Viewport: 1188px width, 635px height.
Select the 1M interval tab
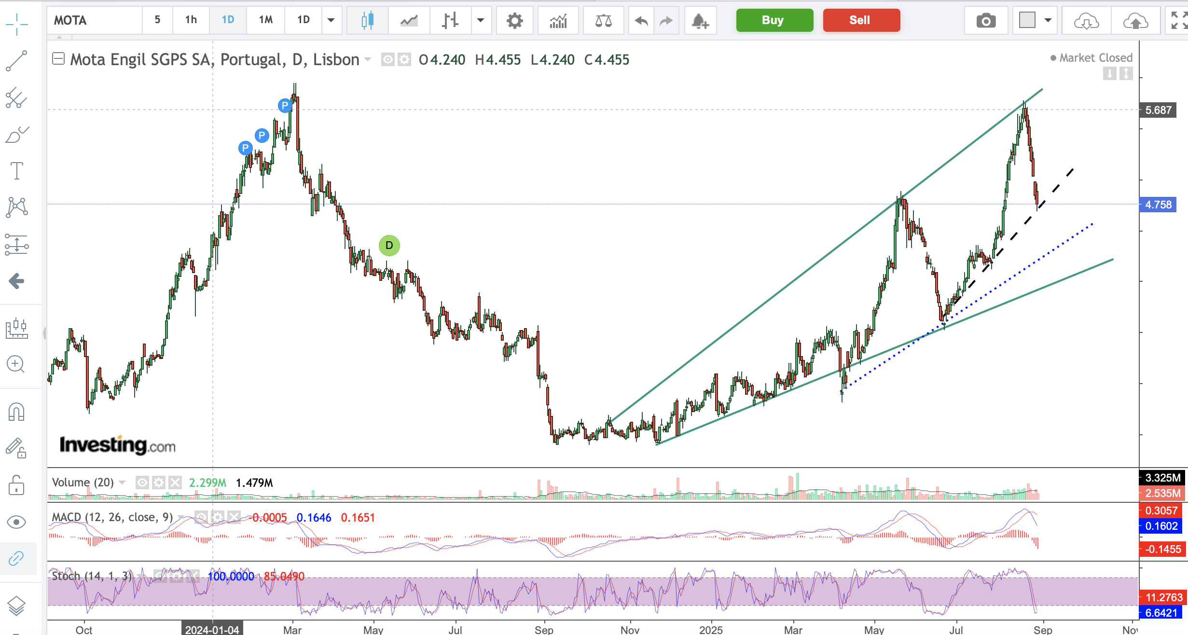coord(265,20)
